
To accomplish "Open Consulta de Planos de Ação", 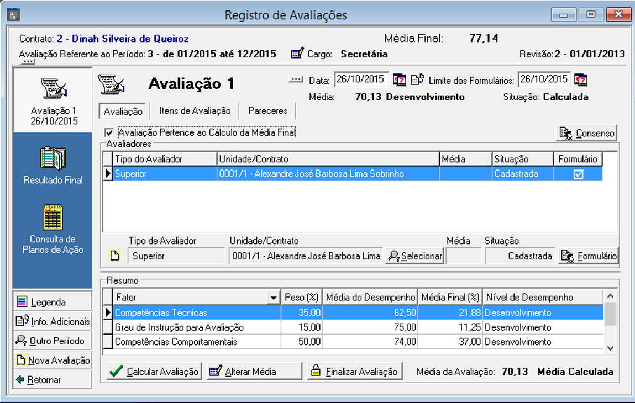I will coord(53,219).
